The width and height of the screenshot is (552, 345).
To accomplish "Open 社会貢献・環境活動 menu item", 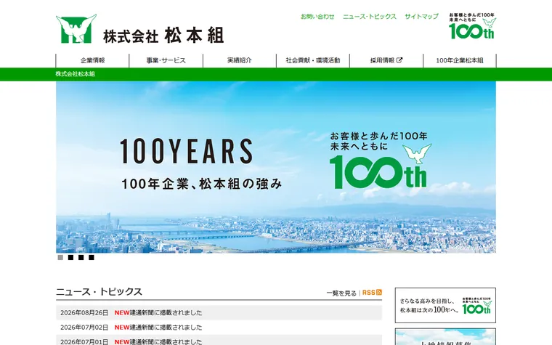I will coord(313,60).
